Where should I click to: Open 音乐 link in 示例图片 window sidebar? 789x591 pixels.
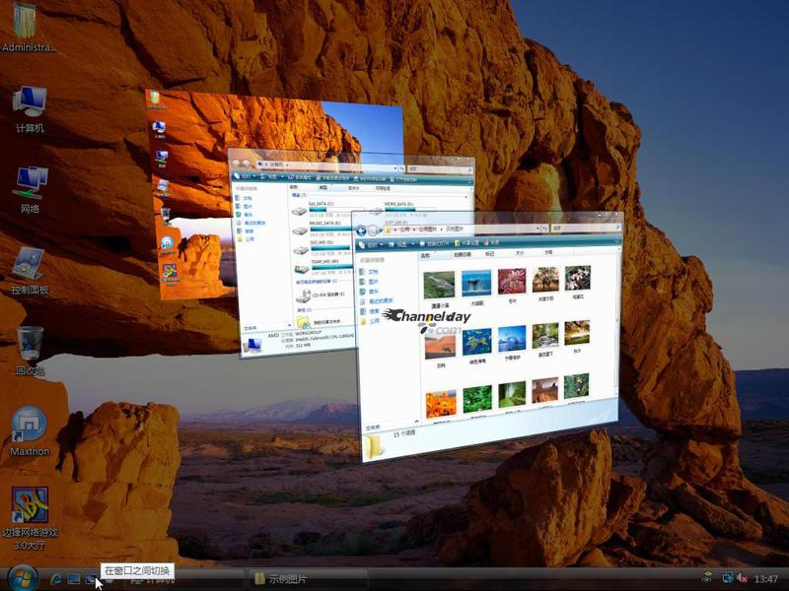tap(369, 292)
